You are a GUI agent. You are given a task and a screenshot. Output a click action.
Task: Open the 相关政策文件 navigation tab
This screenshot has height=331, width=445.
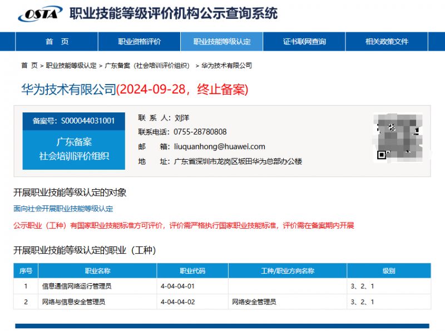click(x=387, y=42)
